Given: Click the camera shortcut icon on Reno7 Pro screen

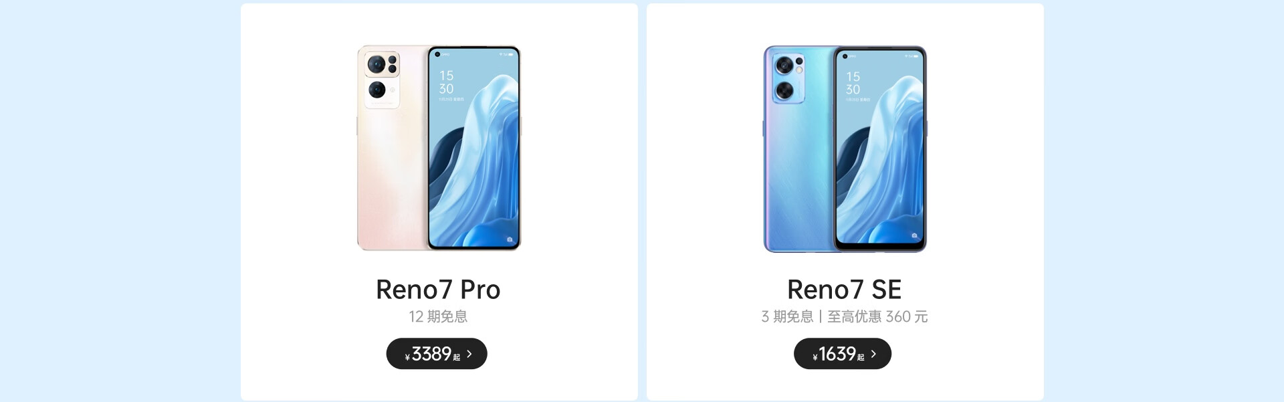Looking at the screenshot, I should (x=510, y=239).
